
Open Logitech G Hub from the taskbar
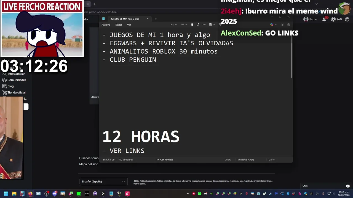click(103, 194)
